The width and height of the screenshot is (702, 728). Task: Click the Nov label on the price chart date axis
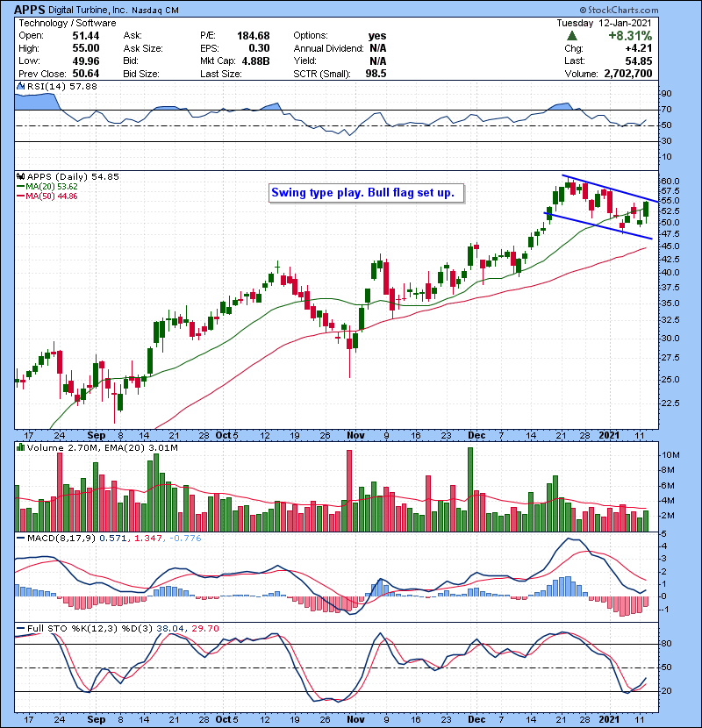pos(355,436)
